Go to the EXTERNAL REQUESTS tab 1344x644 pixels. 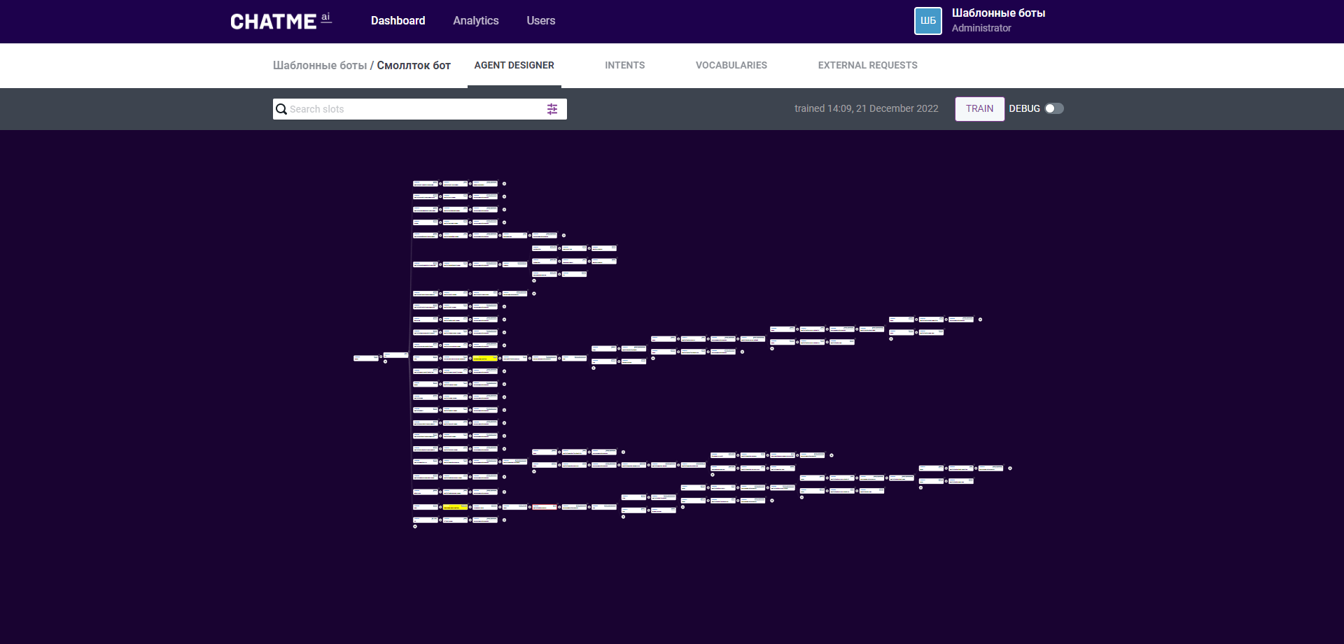pos(867,65)
